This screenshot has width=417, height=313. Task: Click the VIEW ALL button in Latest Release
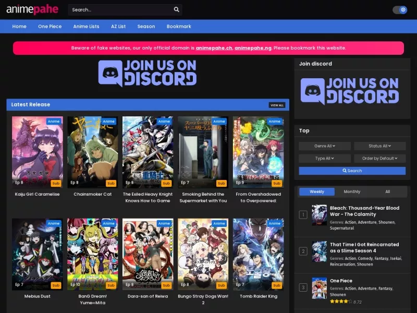(x=277, y=105)
